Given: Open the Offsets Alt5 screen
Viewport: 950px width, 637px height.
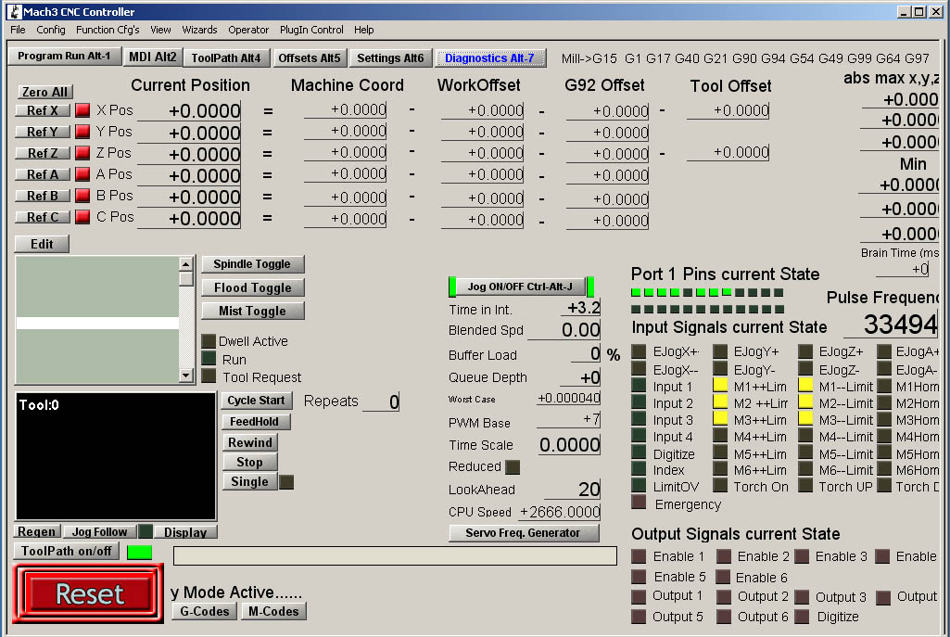Looking at the screenshot, I should pyautogui.click(x=309, y=57).
